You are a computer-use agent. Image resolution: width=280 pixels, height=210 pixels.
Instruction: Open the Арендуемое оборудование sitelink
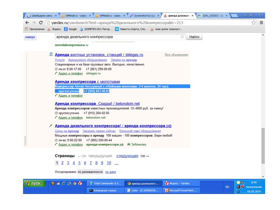[87, 60]
